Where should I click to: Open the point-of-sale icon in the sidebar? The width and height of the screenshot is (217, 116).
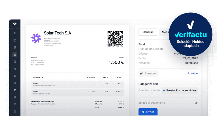(15, 90)
